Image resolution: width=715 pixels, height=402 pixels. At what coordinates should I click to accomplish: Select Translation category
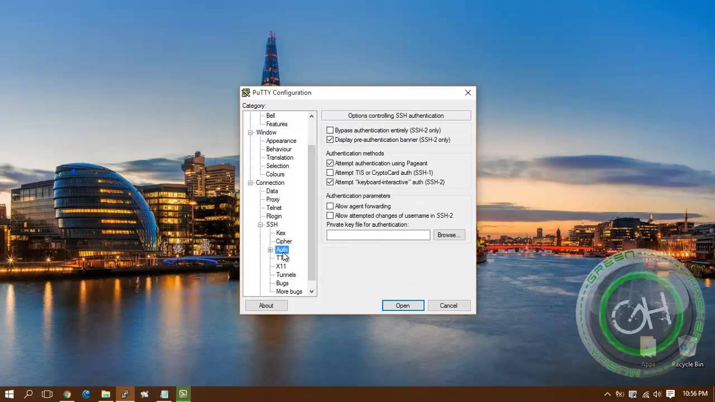[279, 157]
